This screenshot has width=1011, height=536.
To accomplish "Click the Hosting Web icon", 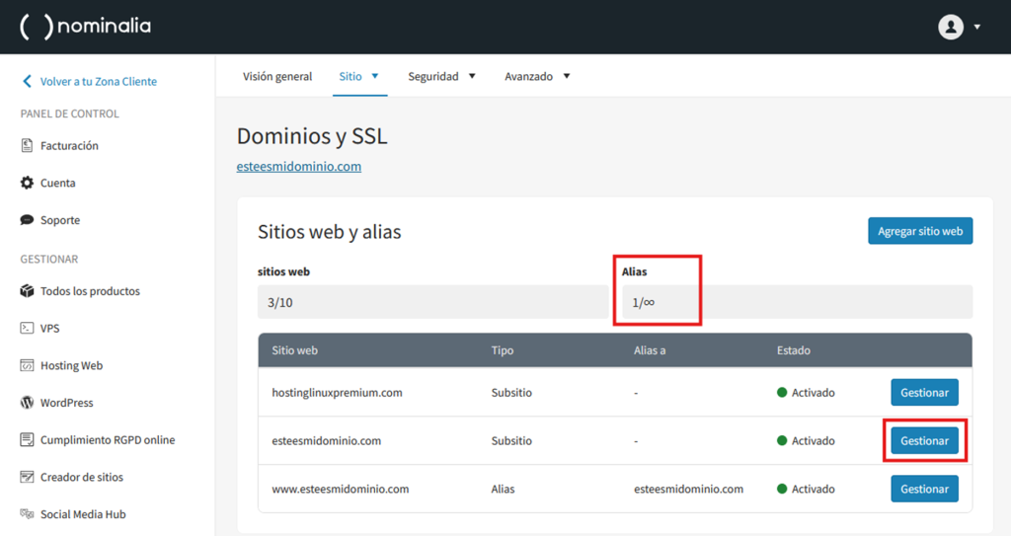I will coord(27,365).
